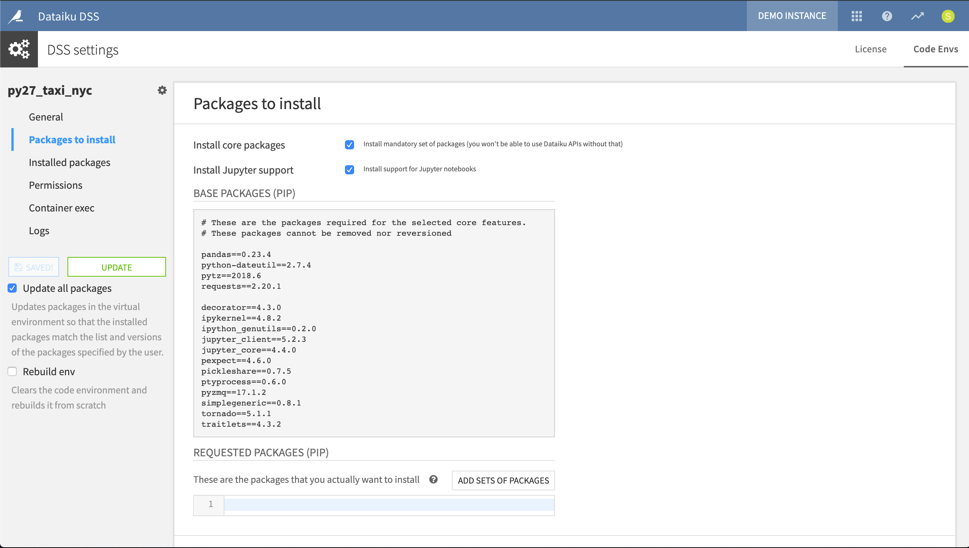Click the pytz==2018.6 line
The height and width of the screenshot is (548, 969).
point(231,276)
